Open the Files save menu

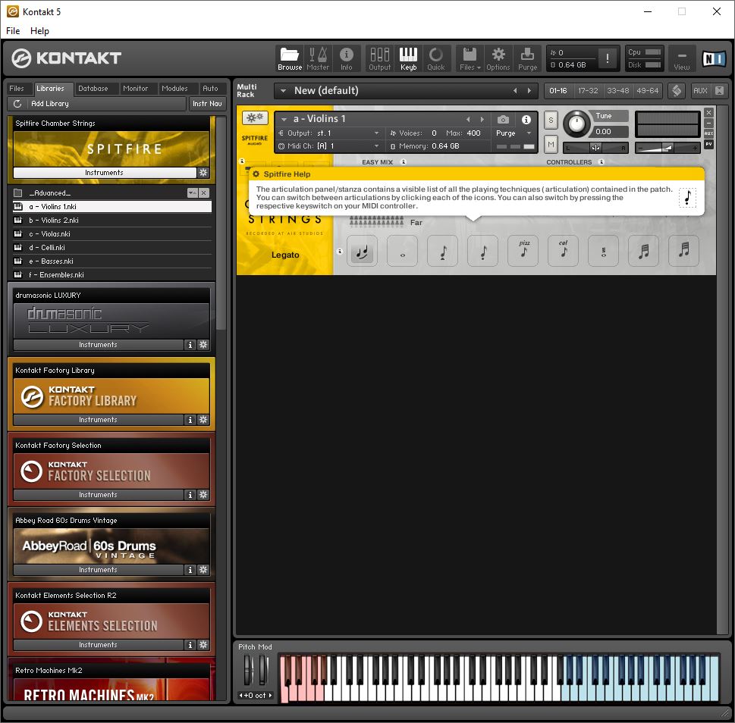470,58
